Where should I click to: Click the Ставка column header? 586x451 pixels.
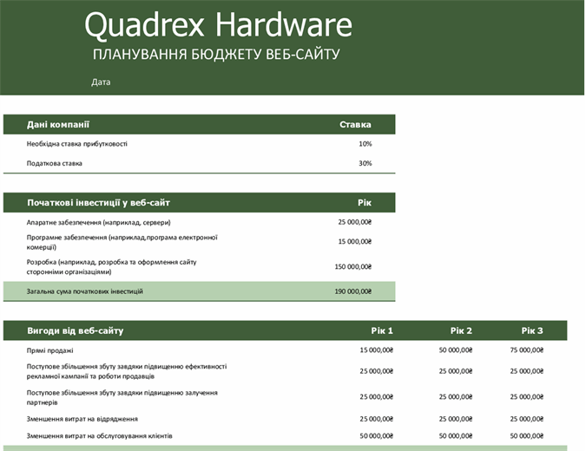(355, 125)
